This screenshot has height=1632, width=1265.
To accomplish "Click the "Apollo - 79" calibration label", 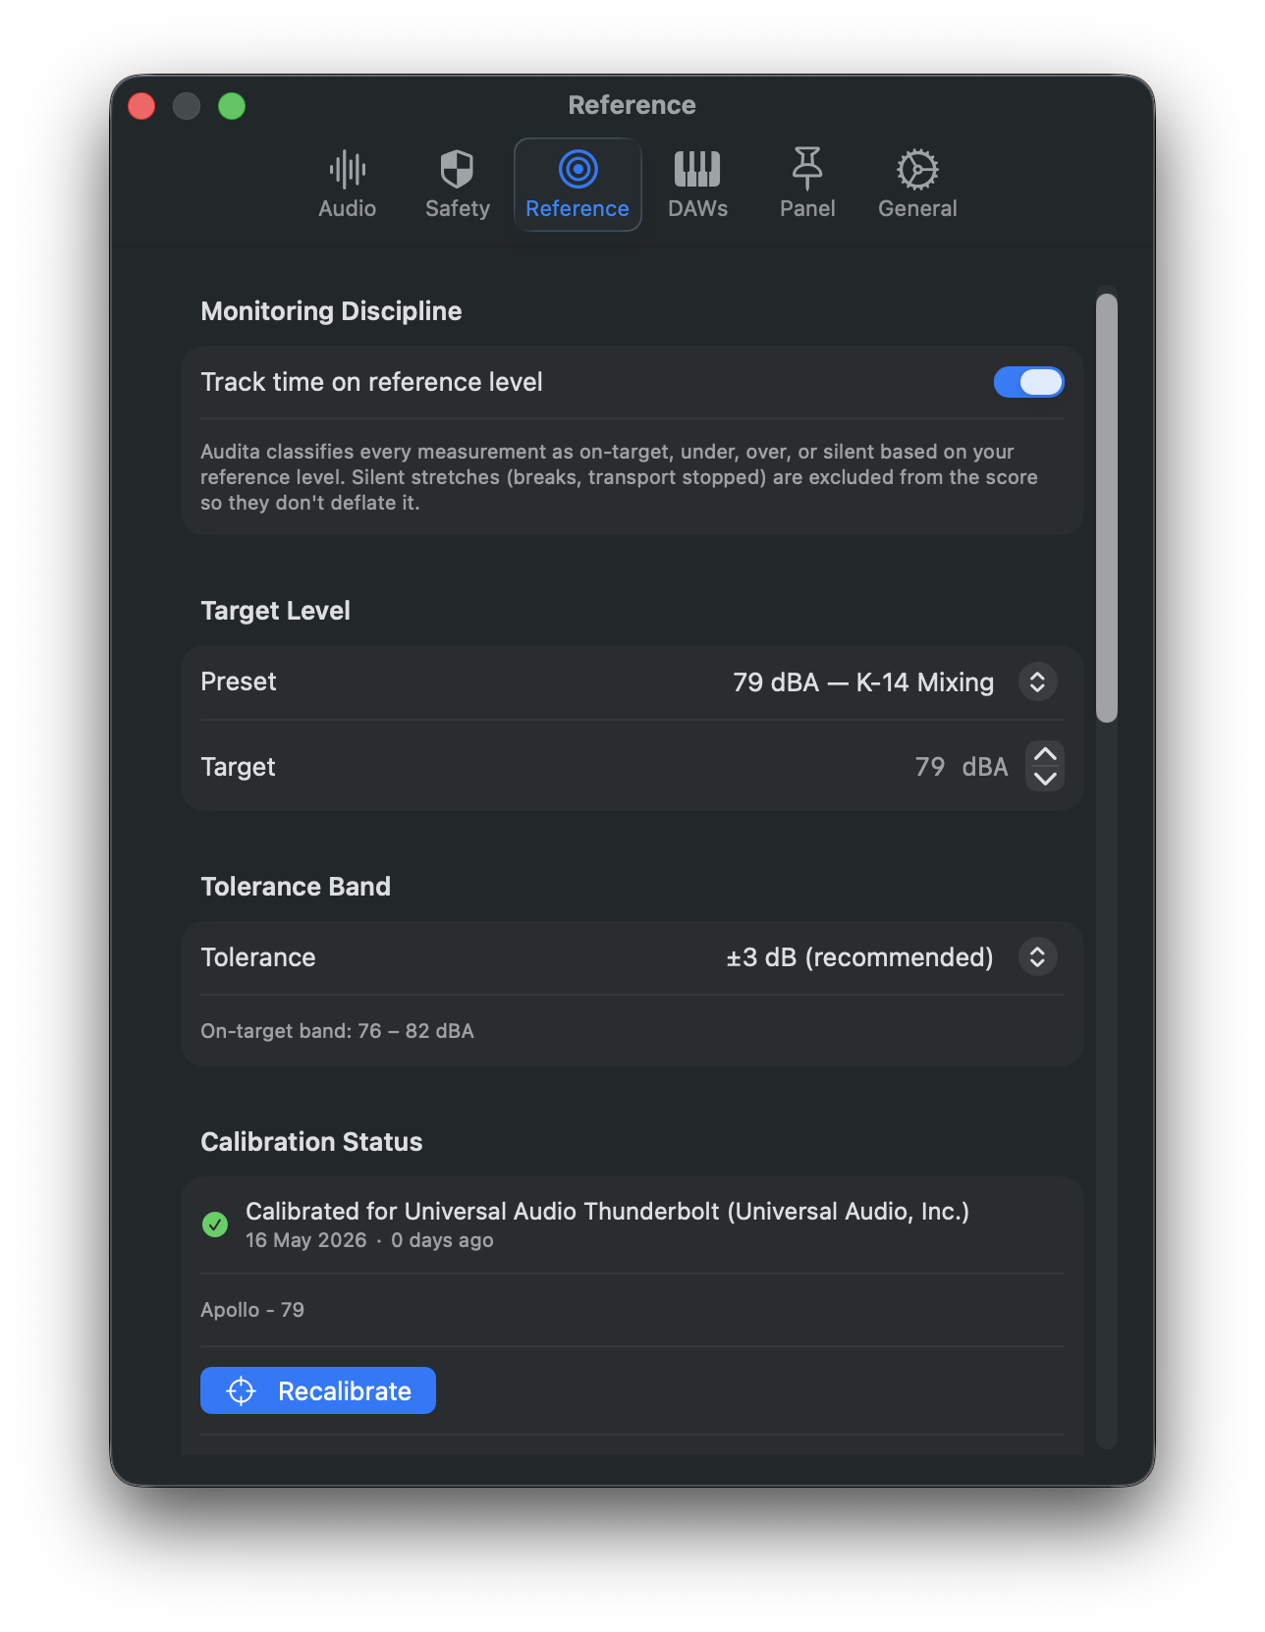I will tap(252, 1310).
